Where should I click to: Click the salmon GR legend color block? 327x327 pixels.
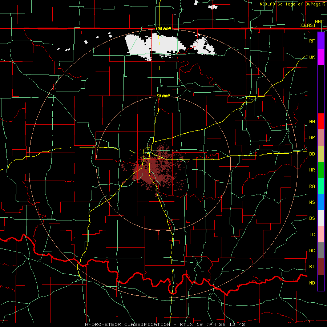tap(321, 138)
